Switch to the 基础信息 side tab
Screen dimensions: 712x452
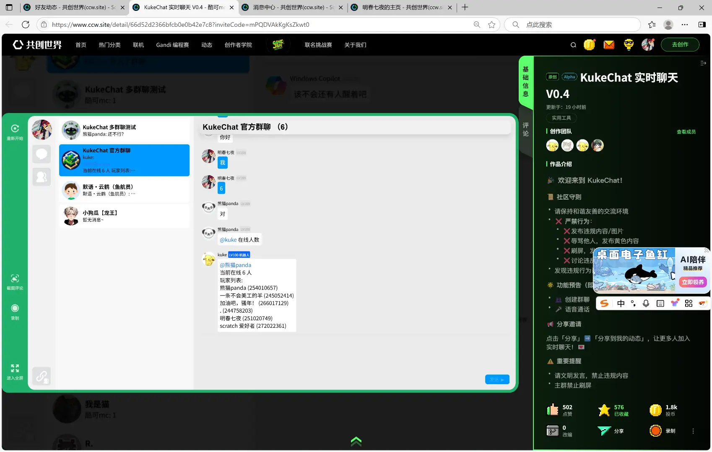526,82
